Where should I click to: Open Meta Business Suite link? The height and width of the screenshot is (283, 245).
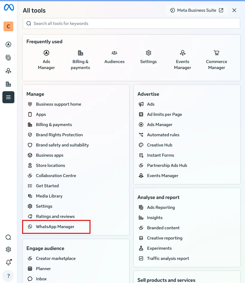pyautogui.click(x=197, y=10)
